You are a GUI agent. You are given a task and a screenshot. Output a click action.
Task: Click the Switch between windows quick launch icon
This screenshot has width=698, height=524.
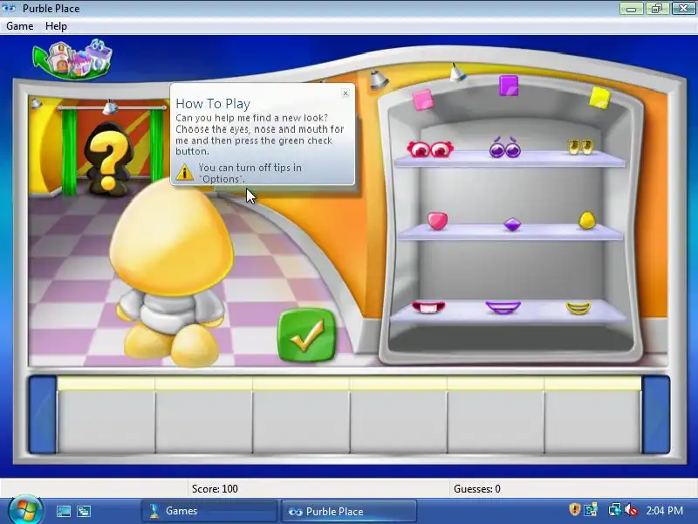[84, 511]
